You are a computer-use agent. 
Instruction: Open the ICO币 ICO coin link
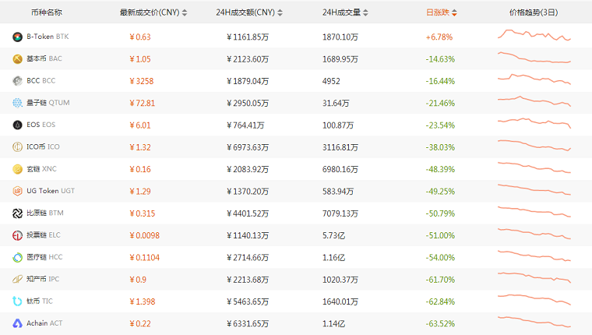tap(43, 146)
